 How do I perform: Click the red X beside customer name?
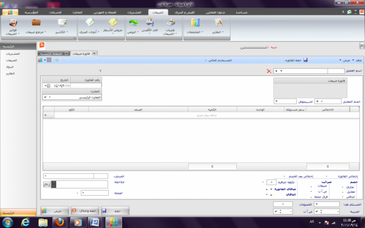click(x=269, y=71)
